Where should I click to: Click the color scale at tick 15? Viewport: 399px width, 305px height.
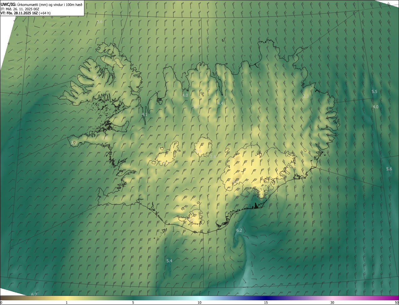[266, 303]
